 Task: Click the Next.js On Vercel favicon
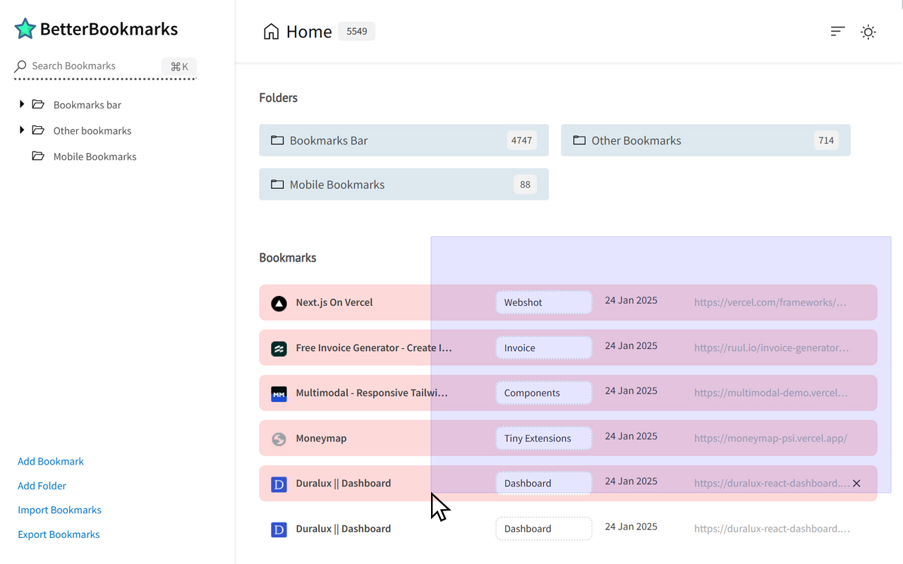tap(279, 303)
